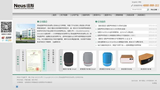
Task: Go to the 首页 menu item
Action: coord(54,15)
